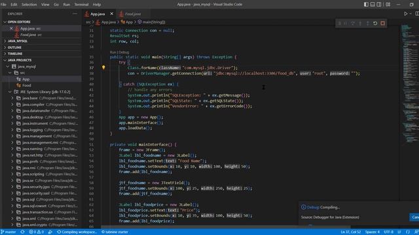Click the Run Java play icon
This screenshot has height=235, width=419.
406,14
